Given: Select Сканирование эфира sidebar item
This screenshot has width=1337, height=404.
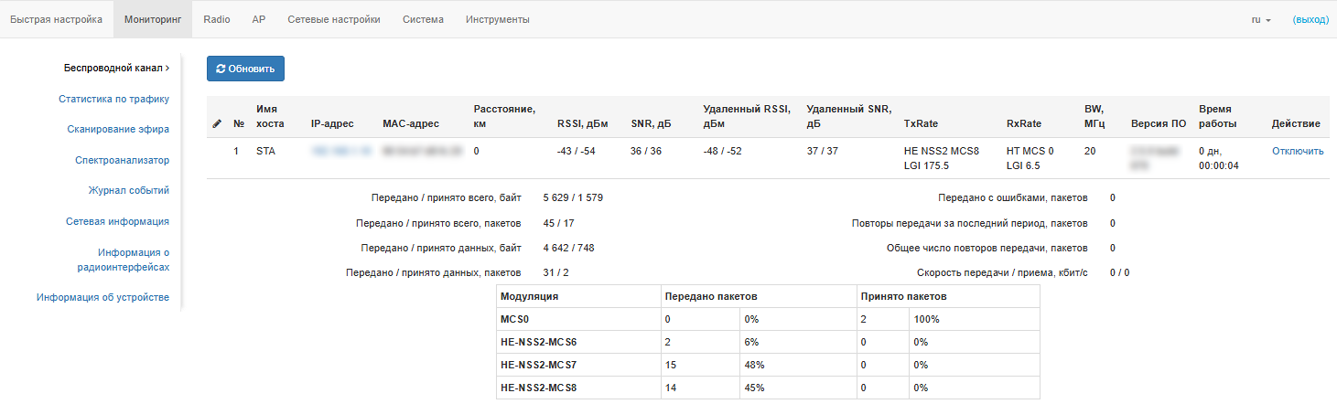Looking at the screenshot, I should (118, 129).
